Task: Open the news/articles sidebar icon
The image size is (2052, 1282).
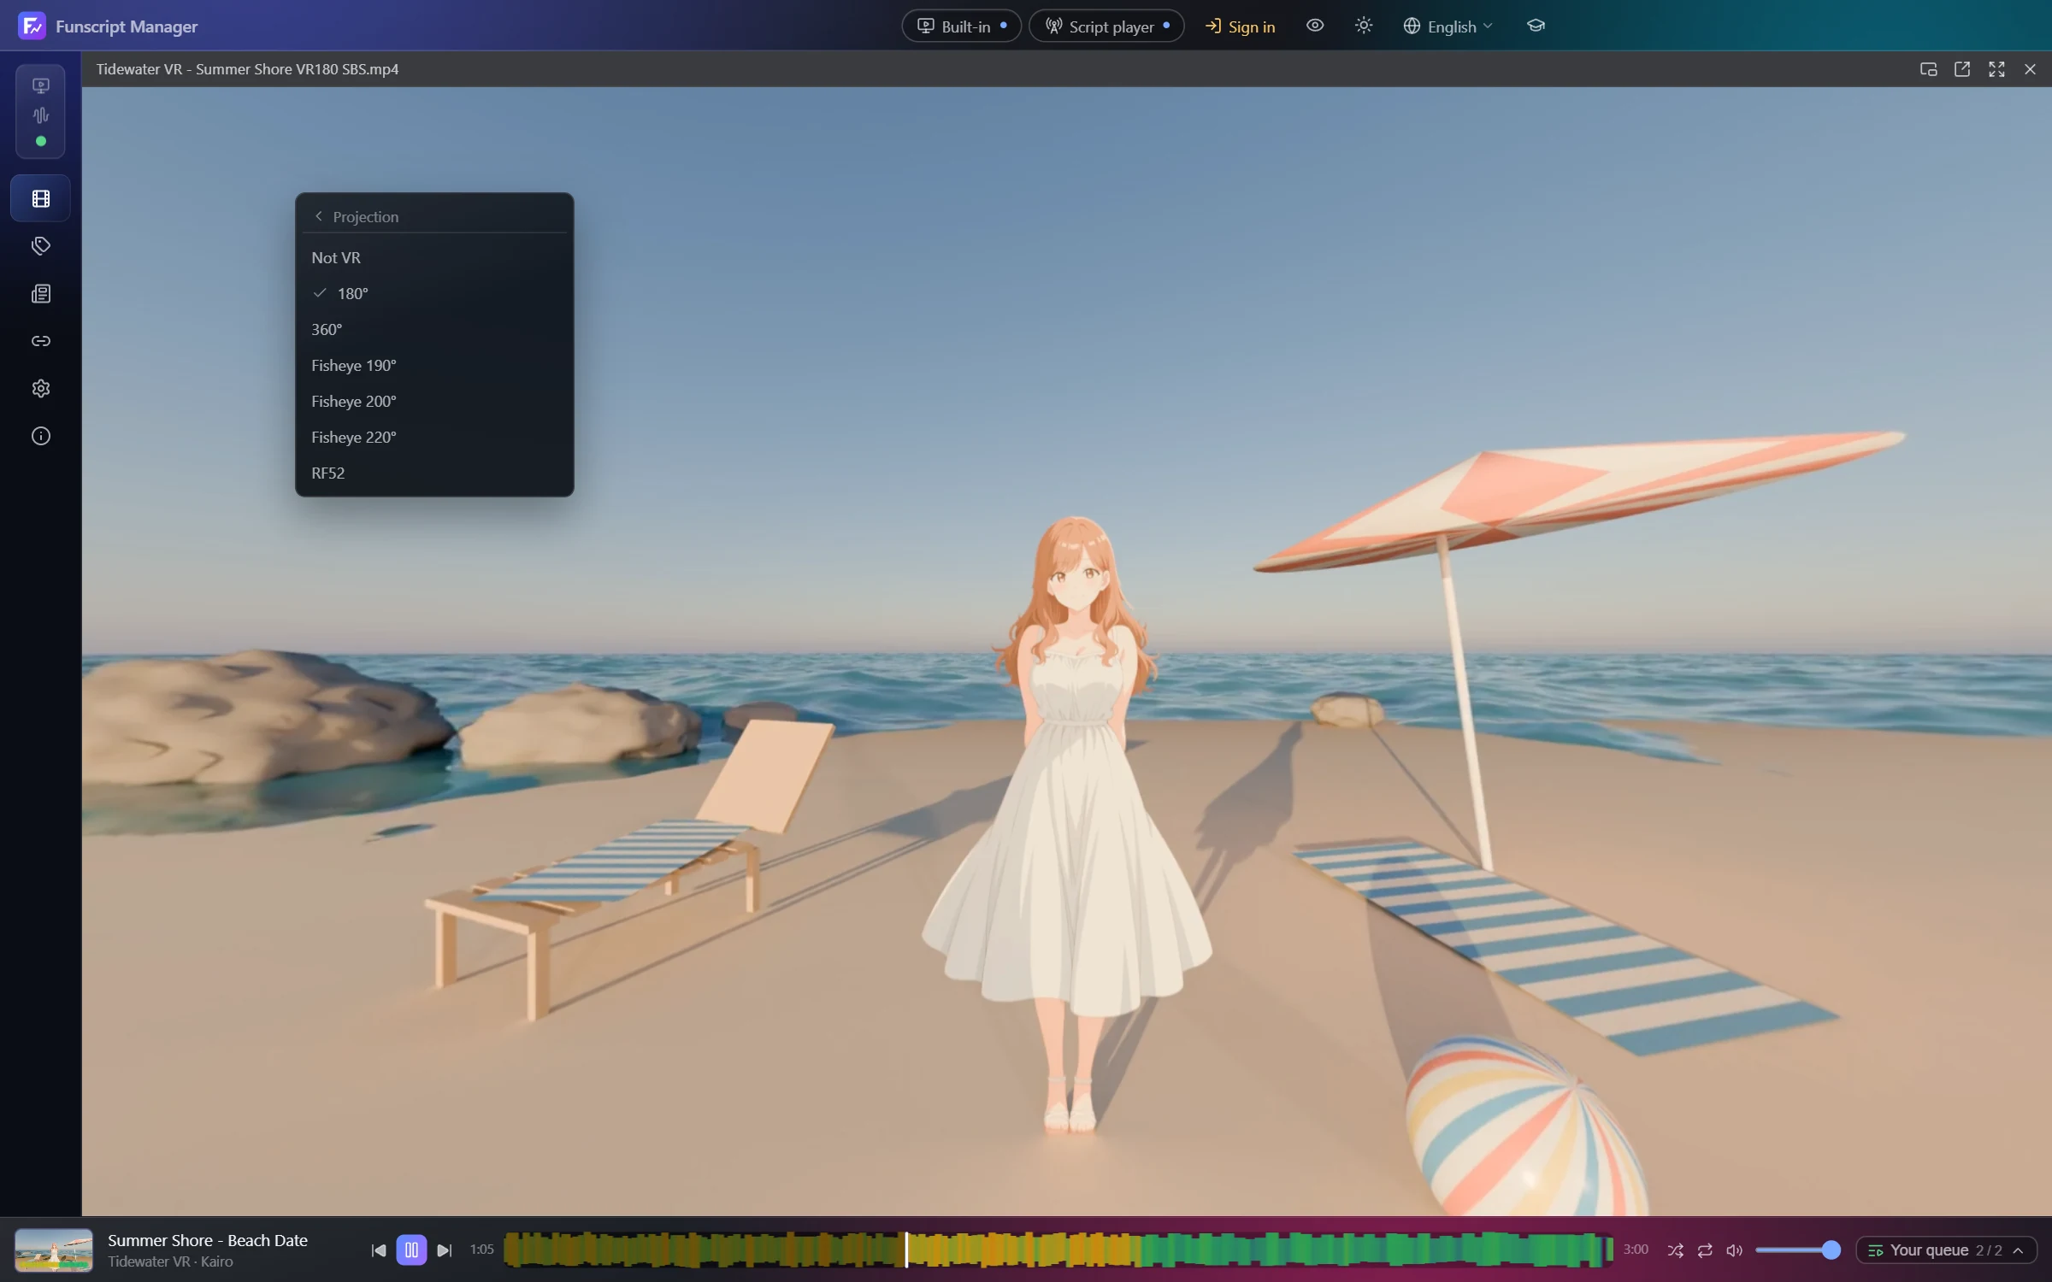Action: click(x=40, y=294)
